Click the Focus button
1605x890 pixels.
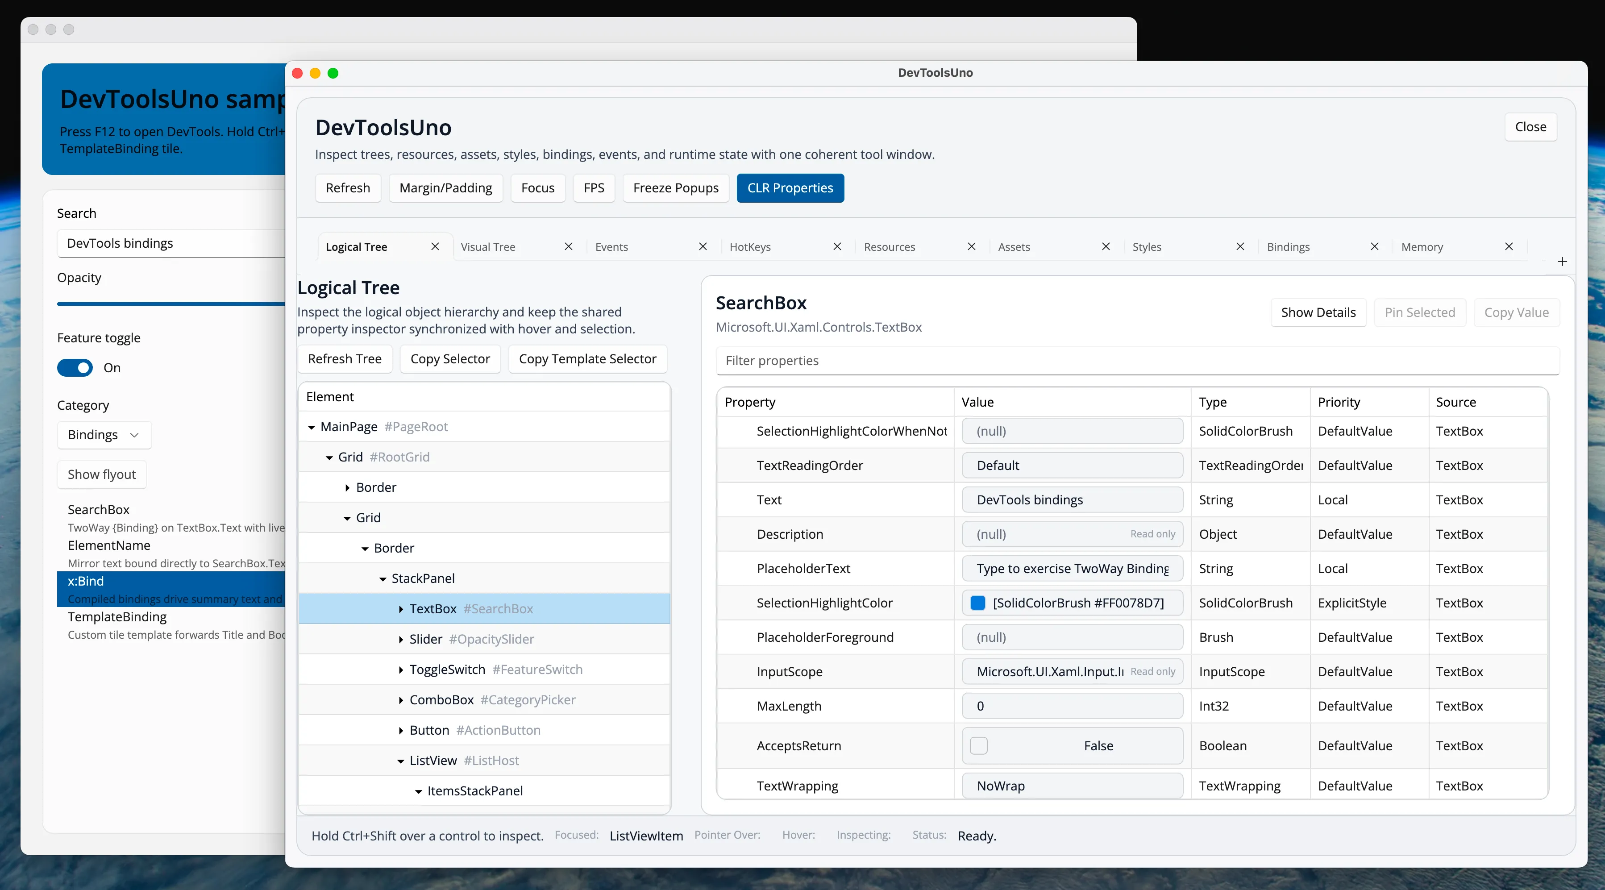[x=538, y=188]
